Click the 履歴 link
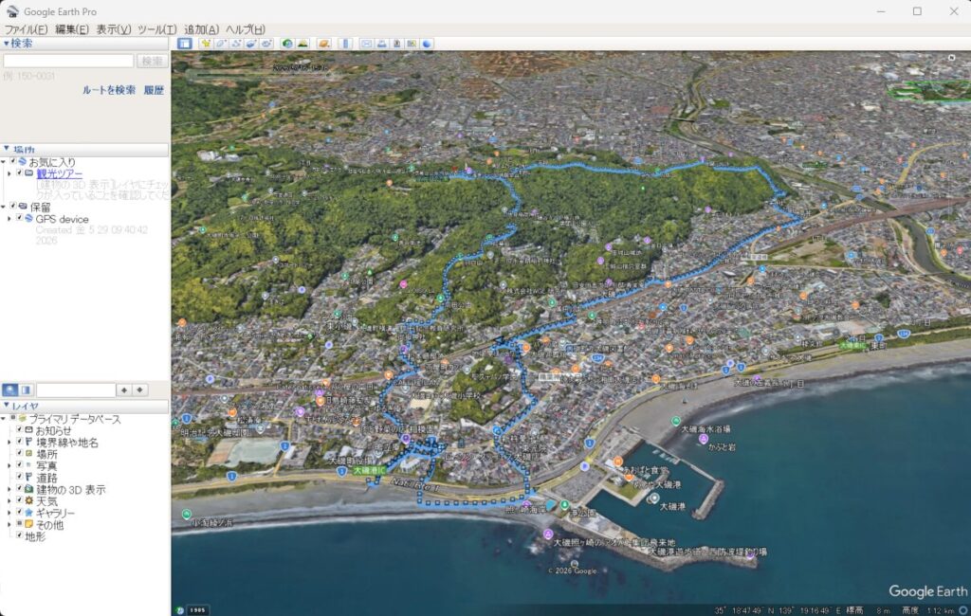 [154, 90]
